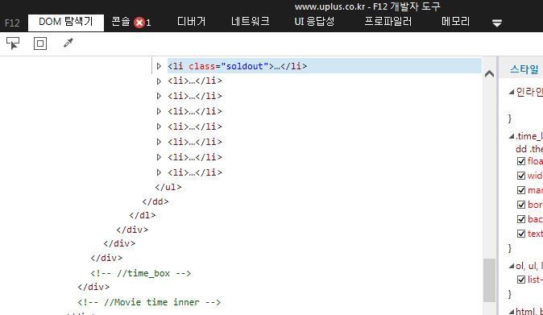Collapse the ol, ul rule section

coord(512,266)
